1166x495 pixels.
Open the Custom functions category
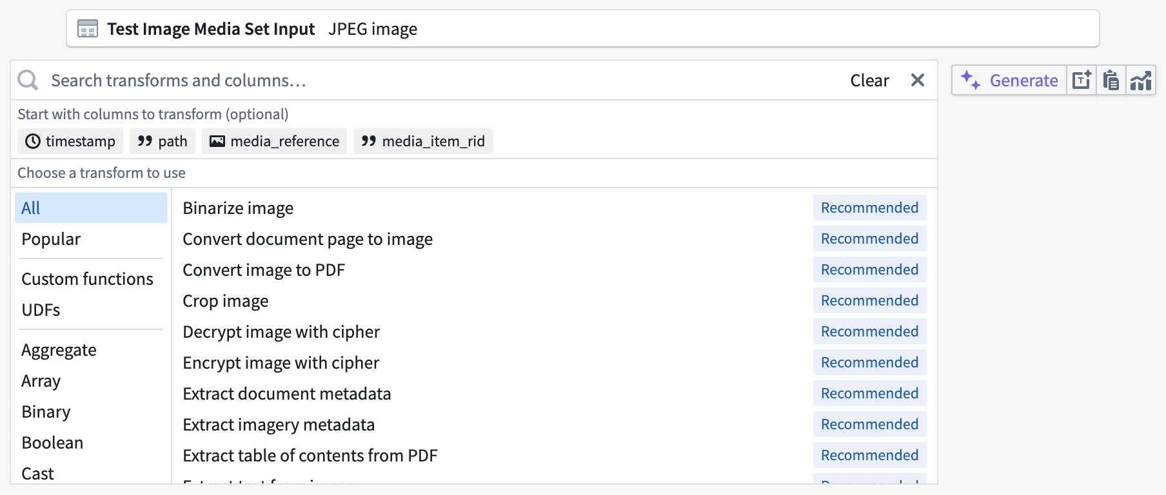click(x=91, y=278)
